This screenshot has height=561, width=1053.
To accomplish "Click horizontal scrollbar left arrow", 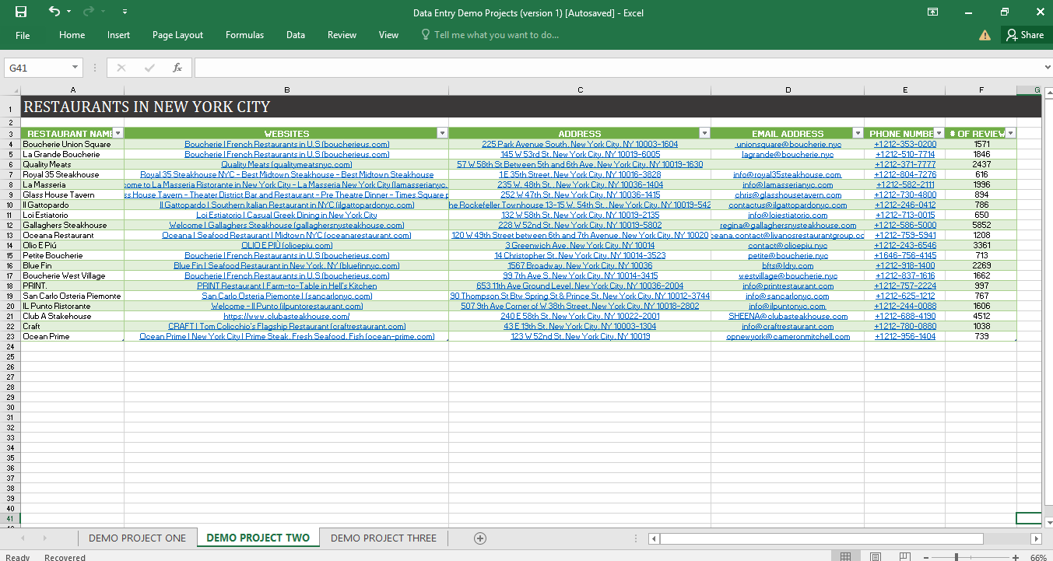I will click(x=654, y=538).
